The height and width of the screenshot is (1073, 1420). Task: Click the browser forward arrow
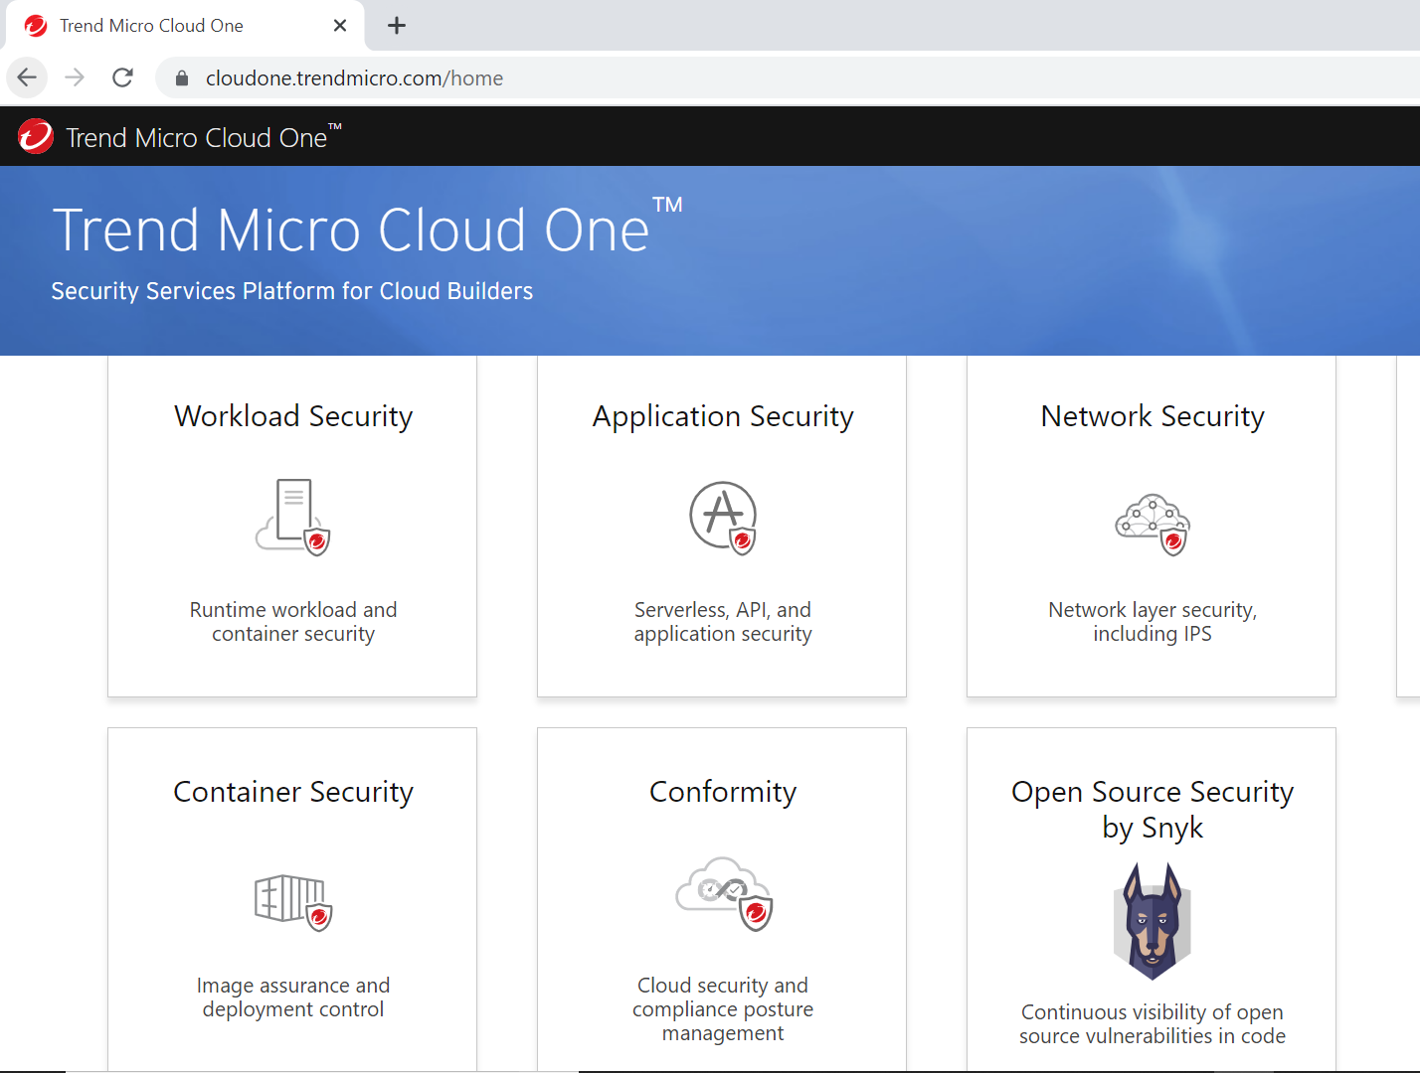tap(75, 77)
